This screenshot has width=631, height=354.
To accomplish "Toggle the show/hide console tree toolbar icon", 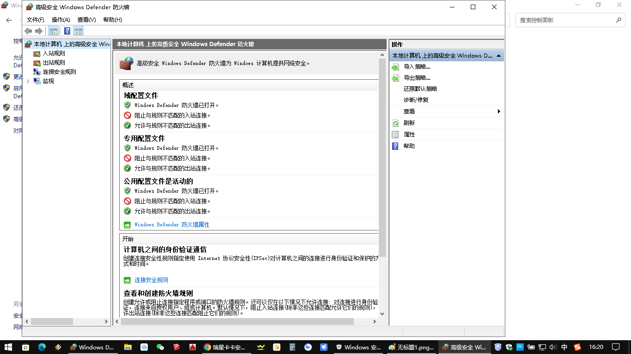I will (x=54, y=31).
